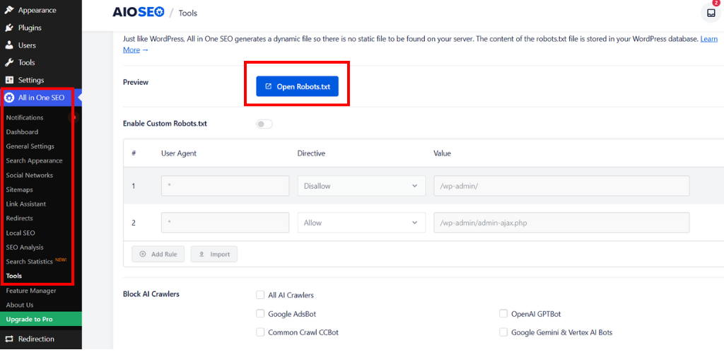724x362 pixels.
Task: Click the /wp-admin/ value field
Action: click(561, 186)
